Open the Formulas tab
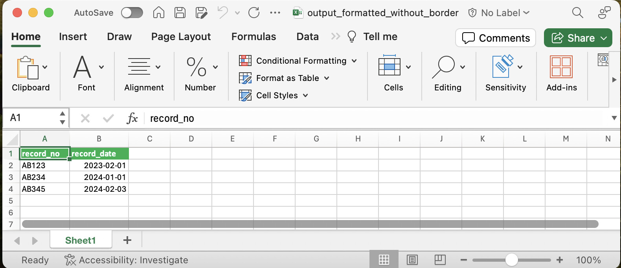Viewport: 621px width, 268px height. click(x=254, y=37)
